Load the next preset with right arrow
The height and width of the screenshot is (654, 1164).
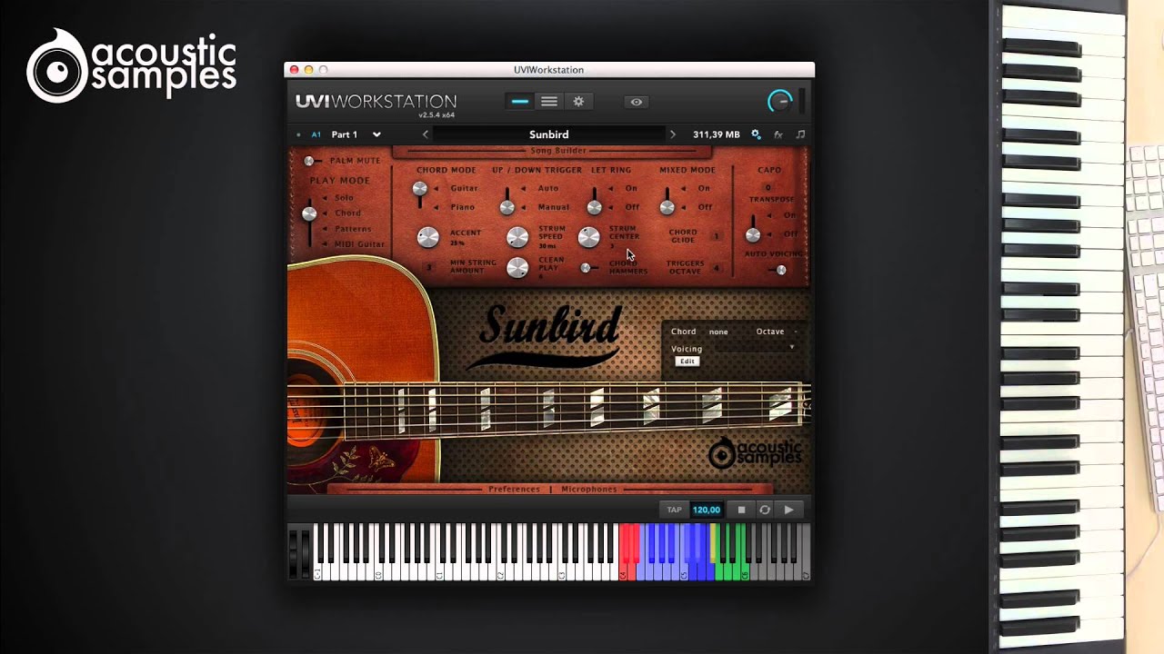(x=673, y=134)
